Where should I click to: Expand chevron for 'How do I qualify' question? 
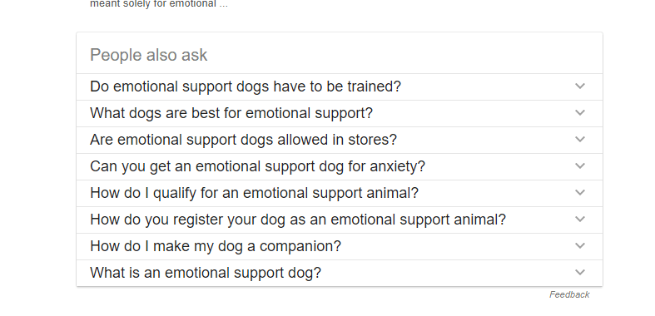[x=579, y=192]
